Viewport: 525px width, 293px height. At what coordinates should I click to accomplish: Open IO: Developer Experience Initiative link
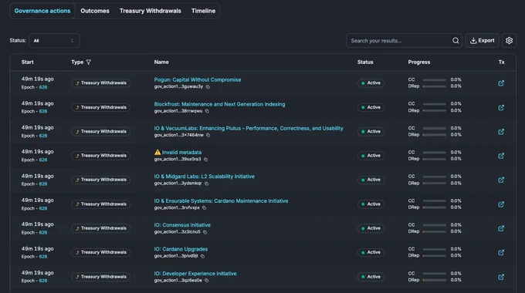click(195, 273)
